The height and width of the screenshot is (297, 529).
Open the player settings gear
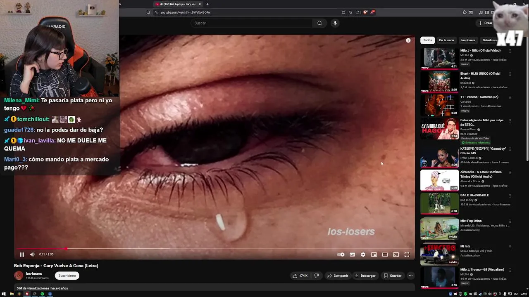[363, 255]
